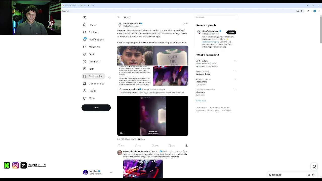The width and height of the screenshot is (322, 181).
Task: Bookmark page with browser star icon
Action: (302, 11)
